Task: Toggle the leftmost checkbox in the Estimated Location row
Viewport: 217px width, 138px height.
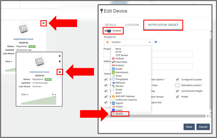Action: click(x=106, y=85)
